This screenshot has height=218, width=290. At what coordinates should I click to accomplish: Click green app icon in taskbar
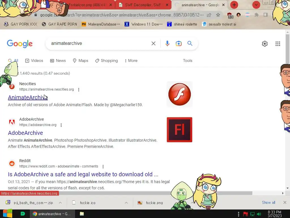[x=23, y=214]
